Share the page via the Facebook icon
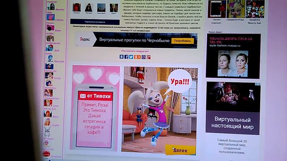Image resolution: width=287 pixels, height=161 pixels. point(126,57)
